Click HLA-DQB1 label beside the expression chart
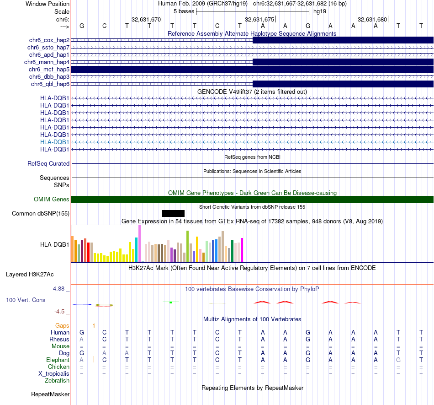The height and width of the screenshot is (405, 434). (54, 244)
